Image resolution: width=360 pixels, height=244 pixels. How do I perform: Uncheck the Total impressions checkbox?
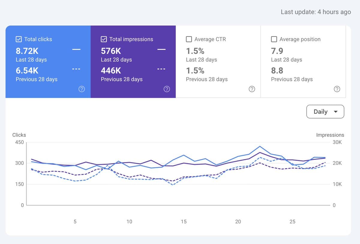pos(104,39)
